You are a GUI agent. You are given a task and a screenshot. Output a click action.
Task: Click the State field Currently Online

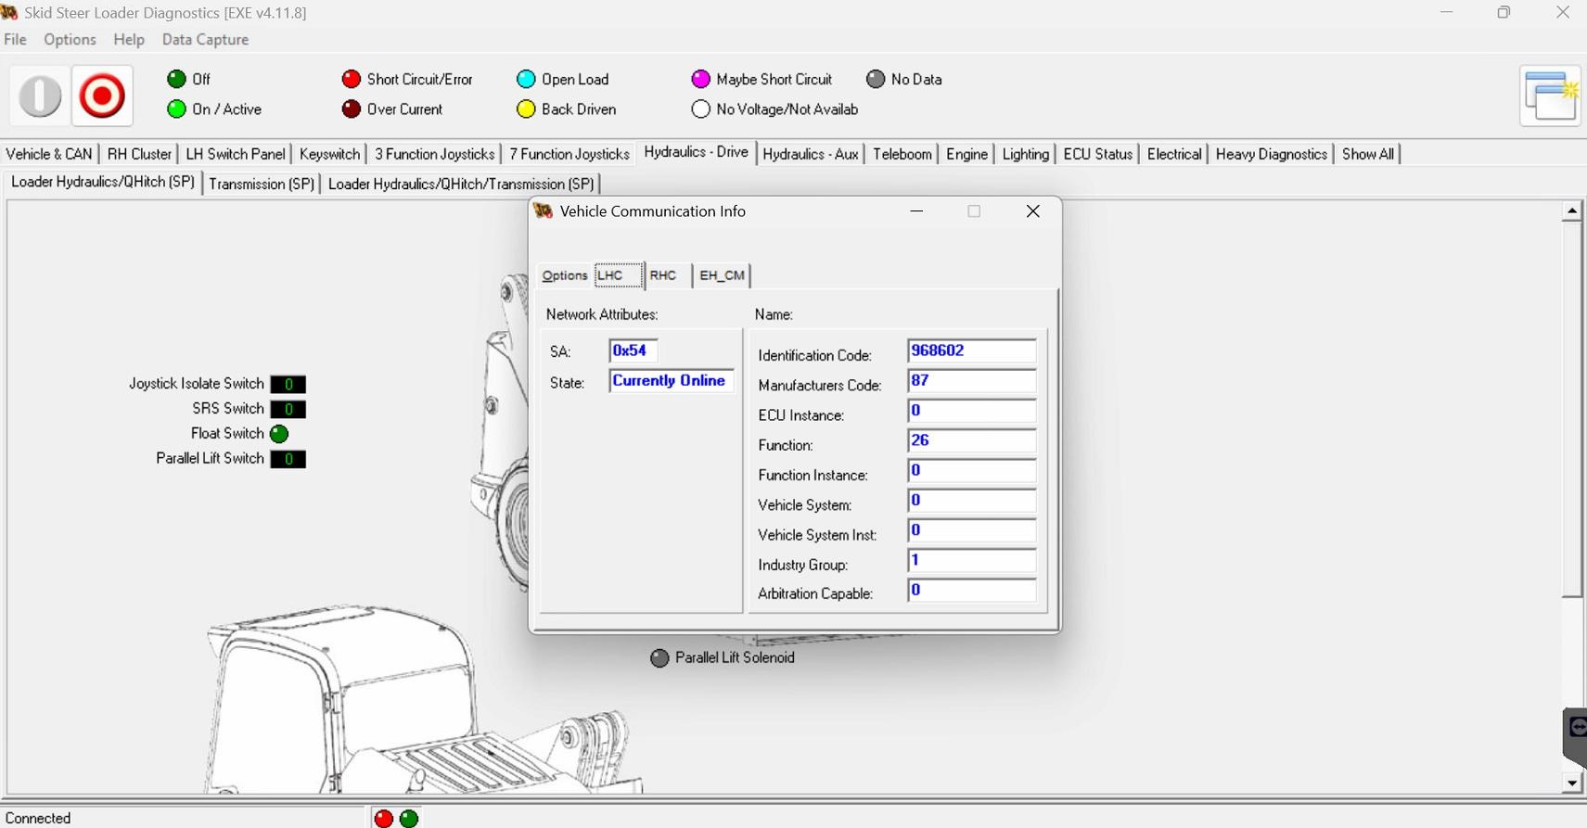672,381
